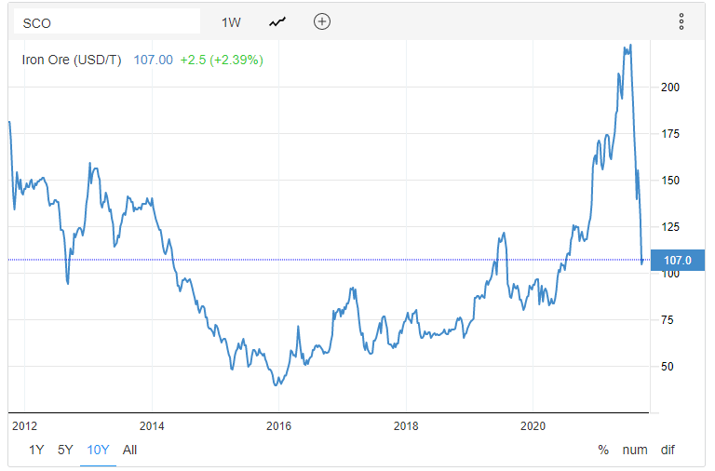Select the All time range
715x471 pixels.
click(x=129, y=450)
